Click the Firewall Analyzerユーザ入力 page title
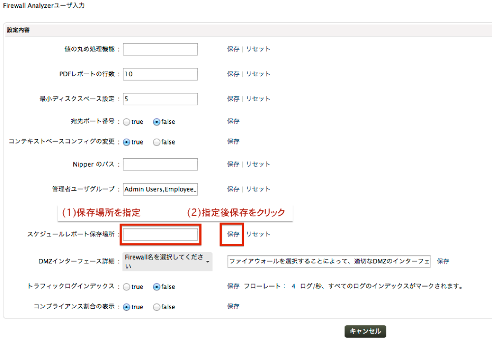The image size is (492, 345). (44, 5)
